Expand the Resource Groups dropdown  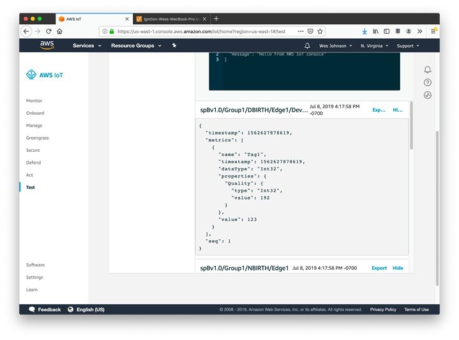[136, 46]
